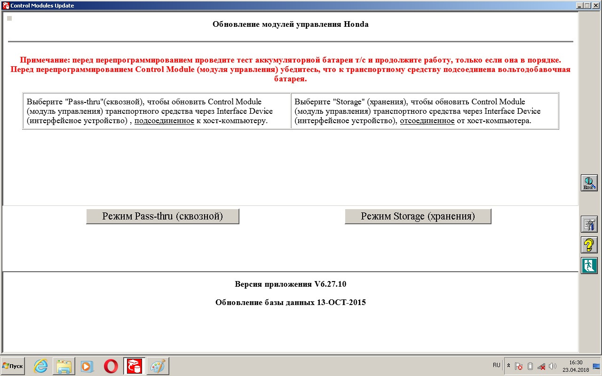
Task: Open the Error magnifier tool icon
Action: [x=589, y=183]
